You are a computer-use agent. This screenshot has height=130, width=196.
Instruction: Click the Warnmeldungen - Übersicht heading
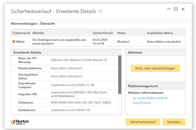33,24
